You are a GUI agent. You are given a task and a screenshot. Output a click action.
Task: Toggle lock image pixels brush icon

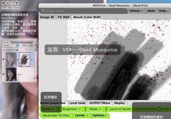click(x=11, y=50)
